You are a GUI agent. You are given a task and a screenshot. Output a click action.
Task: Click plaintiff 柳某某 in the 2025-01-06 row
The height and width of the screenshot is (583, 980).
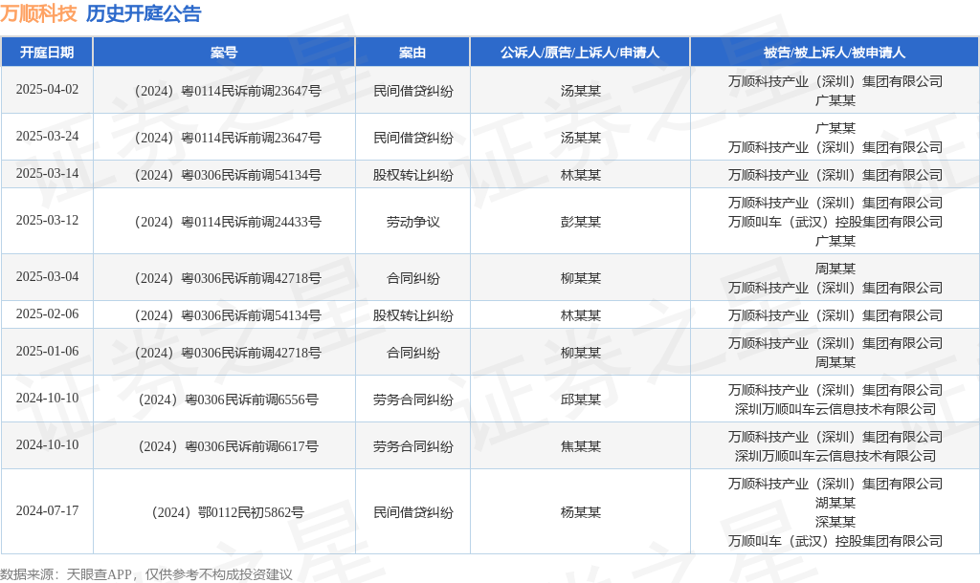pyautogui.click(x=581, y=354)
